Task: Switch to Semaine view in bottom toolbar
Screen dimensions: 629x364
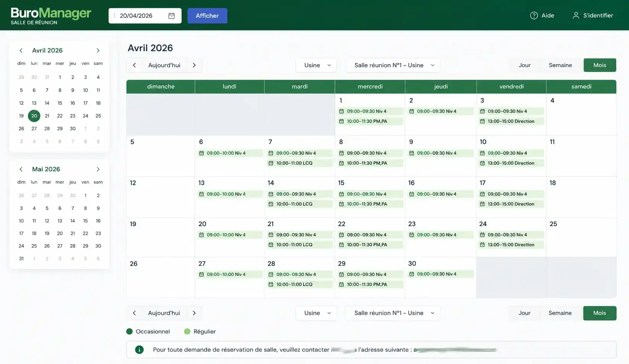Action: click(560, 313)
